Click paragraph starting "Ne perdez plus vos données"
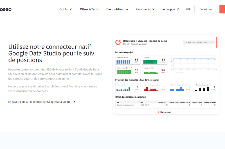The height and width of the screenshot is (149, 225). click(53, 89)
